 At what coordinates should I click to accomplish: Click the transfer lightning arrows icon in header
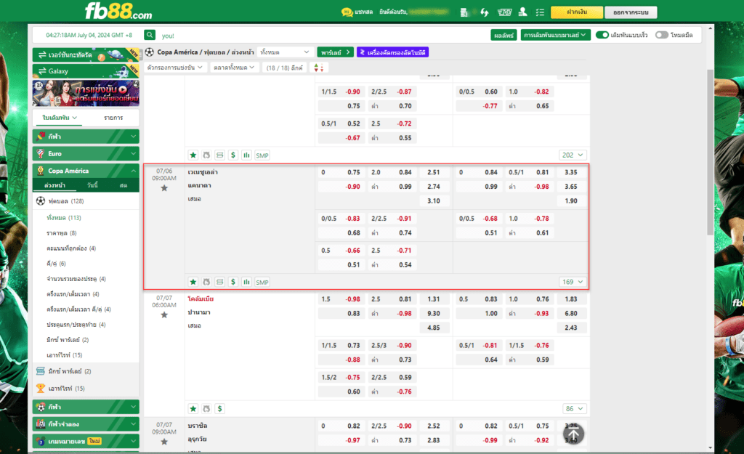point(485,12)
